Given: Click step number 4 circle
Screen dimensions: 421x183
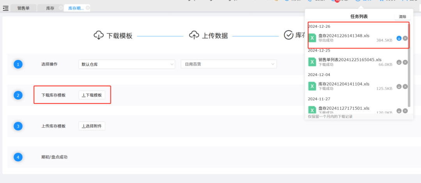Looking at the screenshot, I should point(18,157).
